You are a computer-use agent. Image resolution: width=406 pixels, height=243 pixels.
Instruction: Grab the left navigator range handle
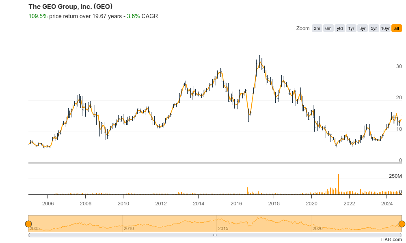pos(28,224)
